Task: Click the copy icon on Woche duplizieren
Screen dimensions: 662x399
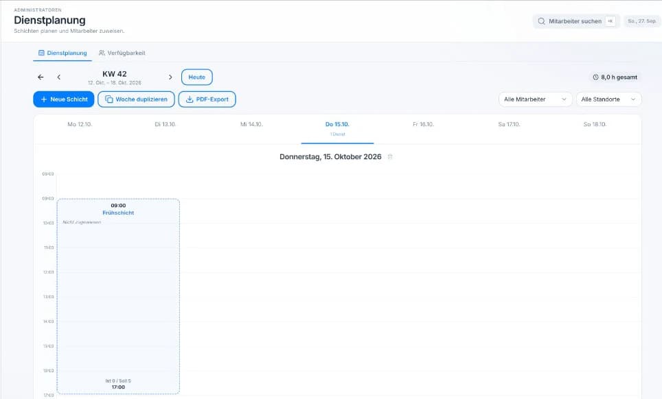Action: (x=109, y=99)
